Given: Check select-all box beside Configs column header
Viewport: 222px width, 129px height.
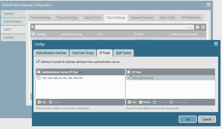Looking at the screenshot, I should pos(33,34).
